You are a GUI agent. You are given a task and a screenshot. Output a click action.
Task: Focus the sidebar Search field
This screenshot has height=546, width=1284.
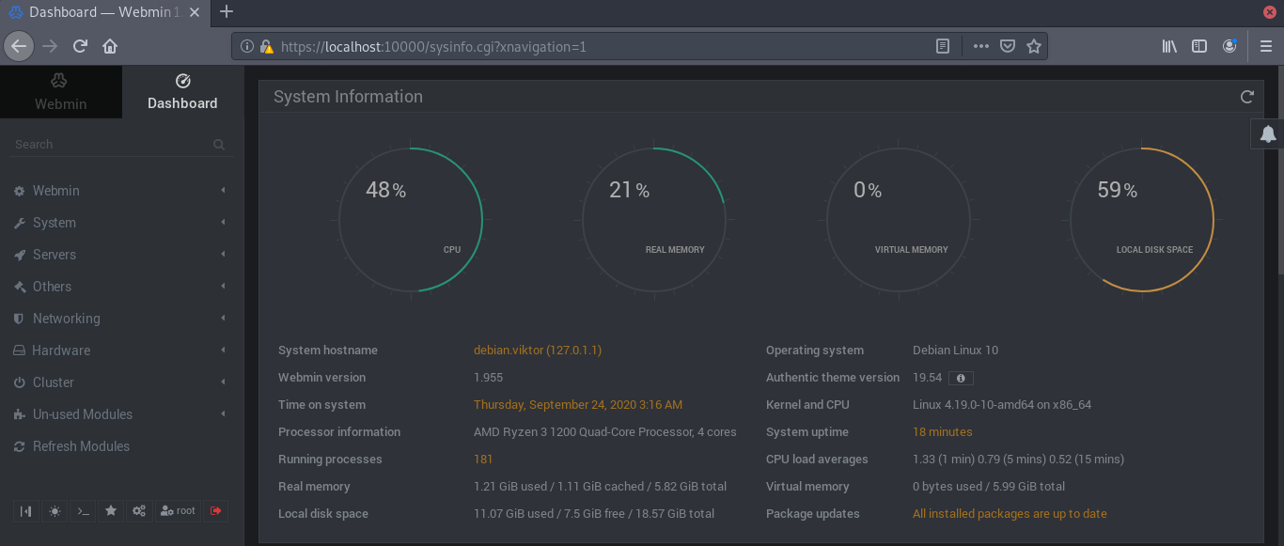(x=113, y=145)
